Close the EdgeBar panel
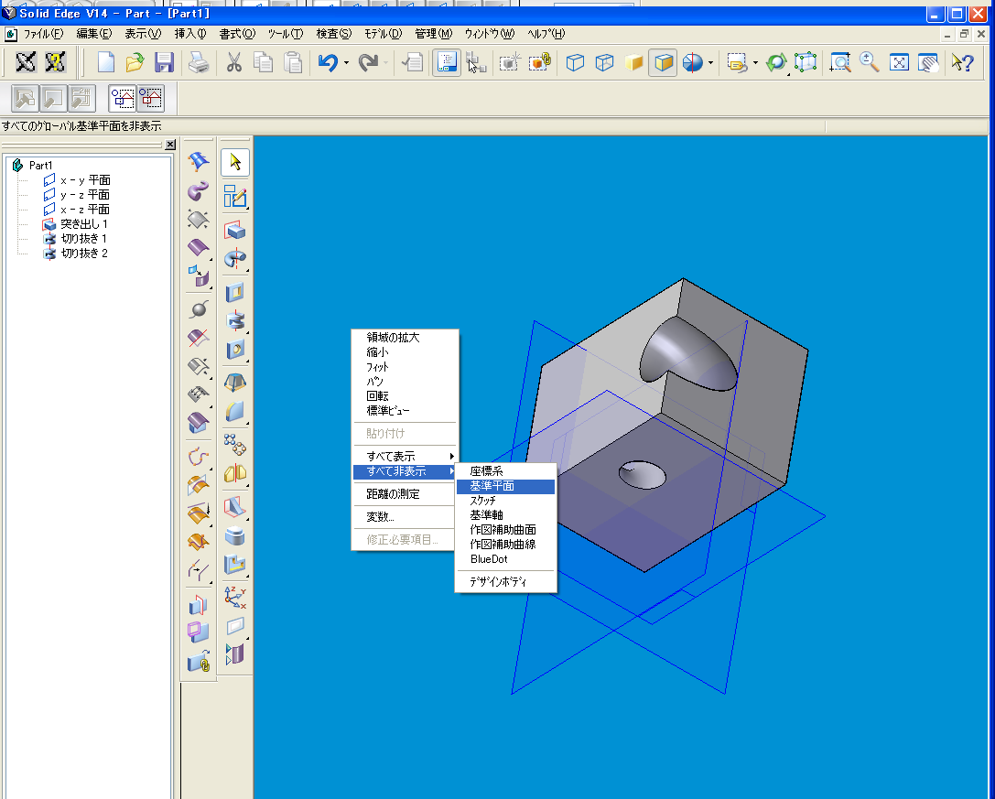Screen dimensions: 995x799 tap(170, 145)
